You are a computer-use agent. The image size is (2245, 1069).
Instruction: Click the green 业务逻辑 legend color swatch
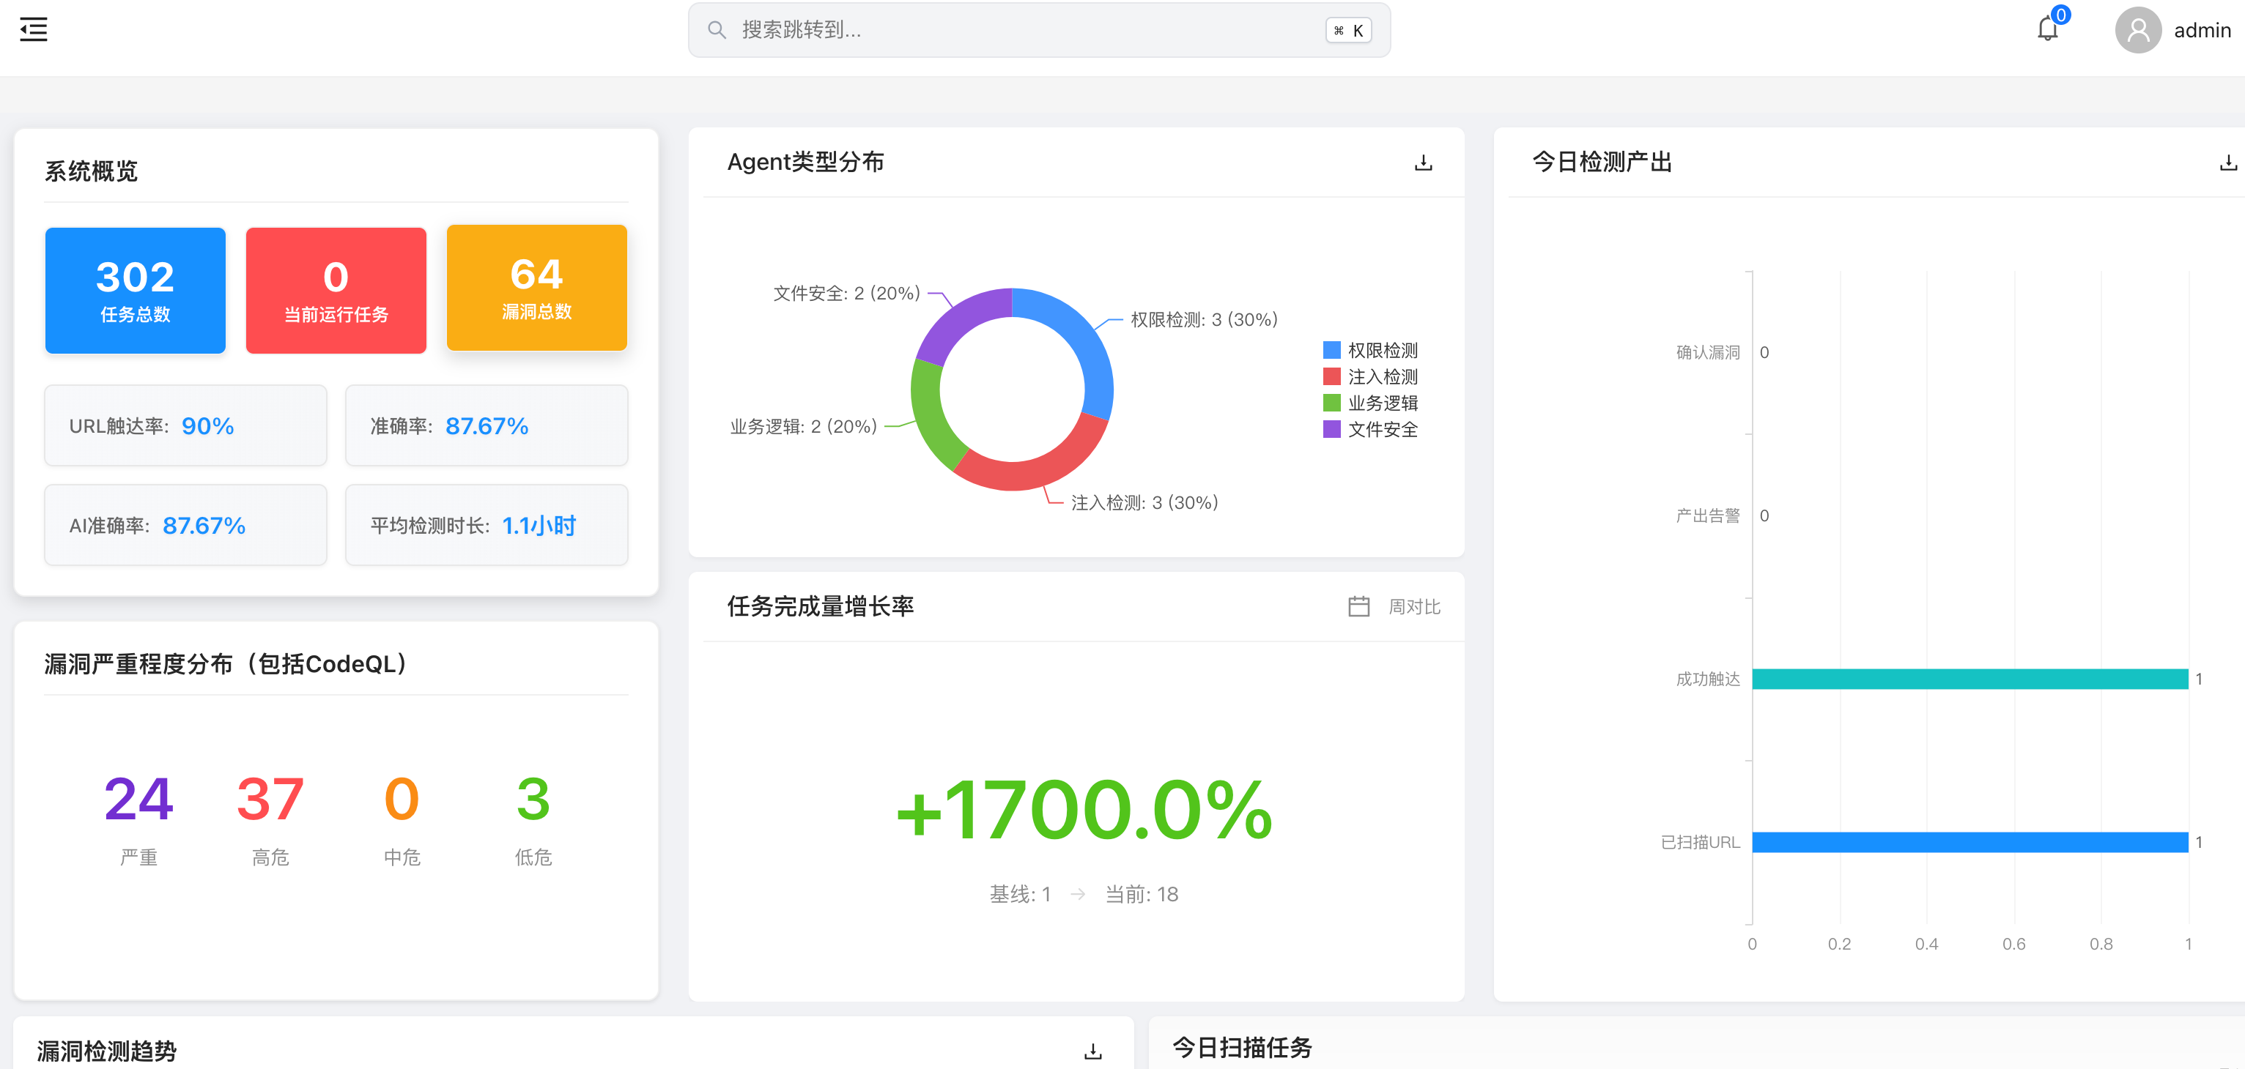coord(1330,403)
